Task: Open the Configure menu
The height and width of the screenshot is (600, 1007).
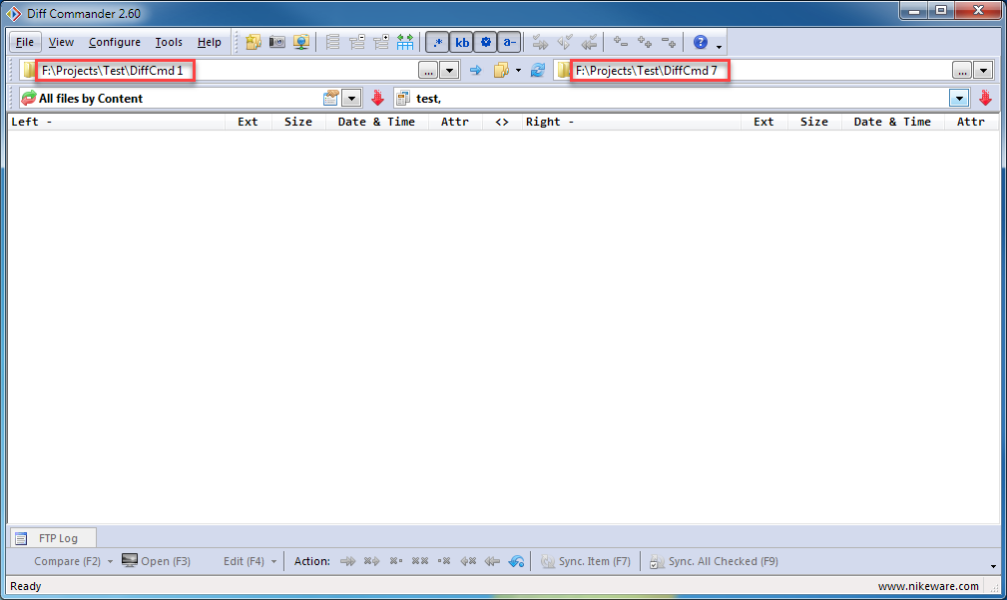Action: pyautogui.click(x=114, y=42)
